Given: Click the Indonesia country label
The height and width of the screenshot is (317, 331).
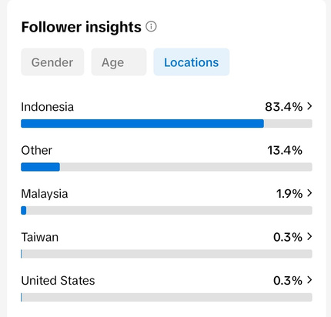Looking at the screenshot, I should (48, 107).
